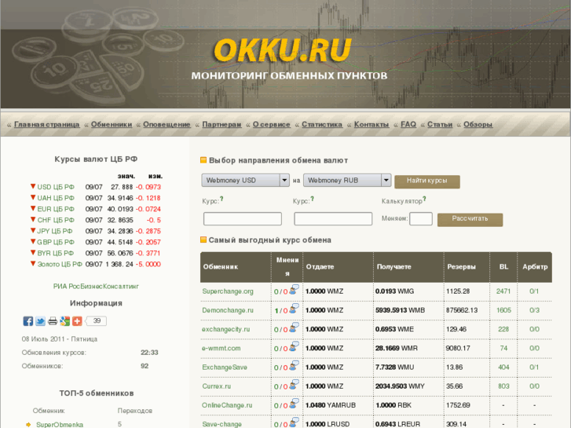Open Партнерам menu item
Image resolution: width=571 pixels, height=428 pixels.
coord(221,125)
